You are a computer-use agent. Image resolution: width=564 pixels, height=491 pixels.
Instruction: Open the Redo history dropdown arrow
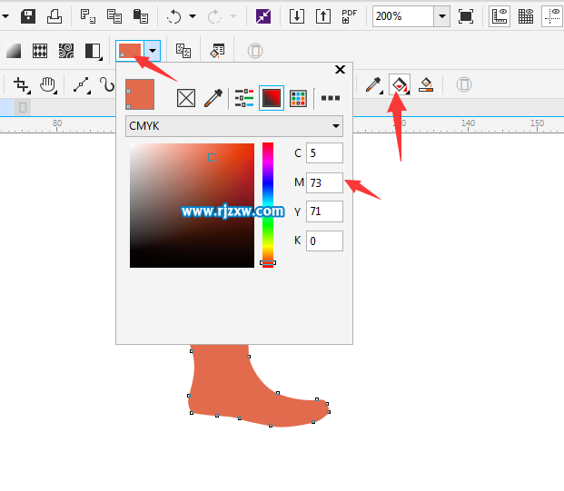233,16
